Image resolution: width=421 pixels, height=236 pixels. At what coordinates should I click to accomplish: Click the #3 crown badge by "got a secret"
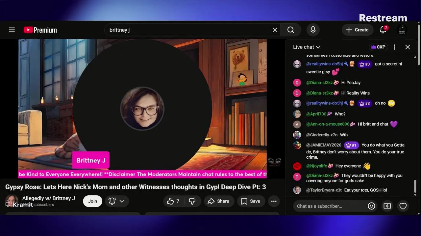[x=365, y=64]
